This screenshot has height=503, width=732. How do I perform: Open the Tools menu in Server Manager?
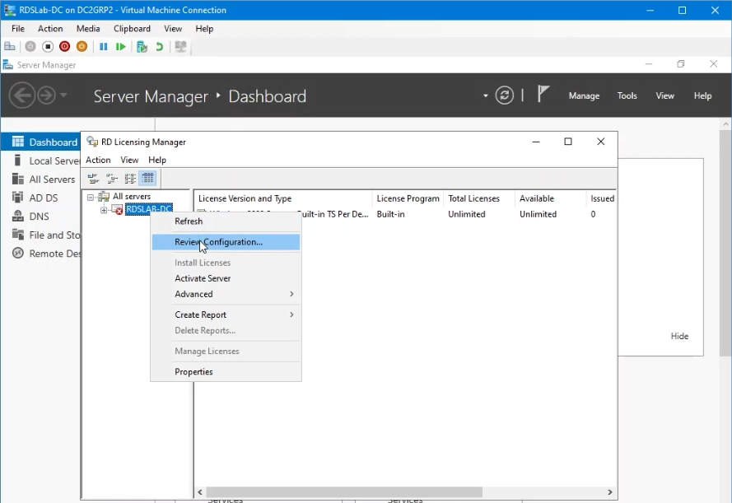click(x=627, y=95)
